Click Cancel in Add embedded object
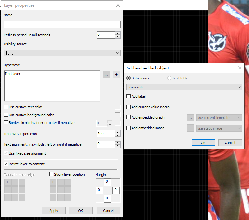Screen dimensions: 249x220 [230, 143]
